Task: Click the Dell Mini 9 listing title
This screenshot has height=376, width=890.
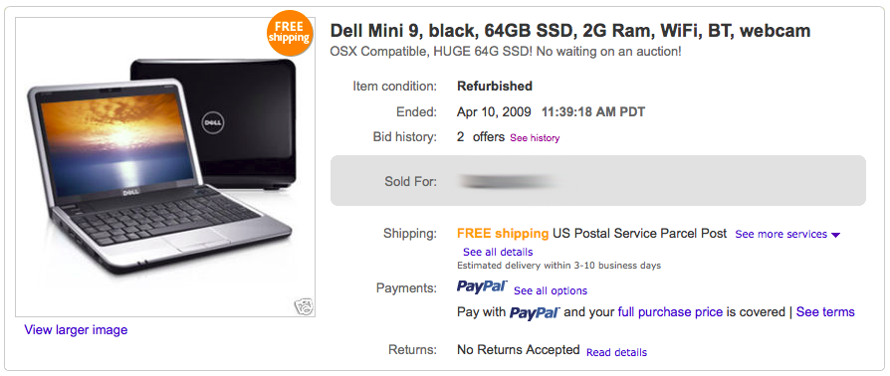Action: [x=570, y=31]
